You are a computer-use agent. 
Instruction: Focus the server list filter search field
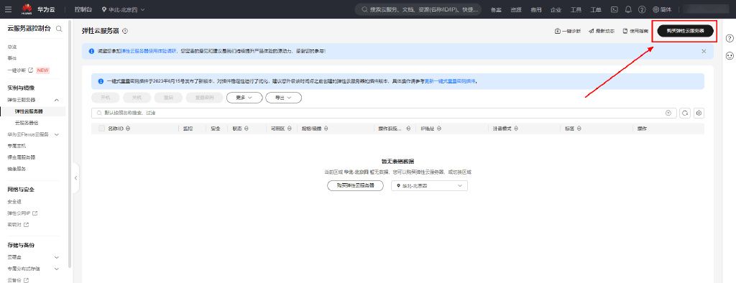pos(384,113)
